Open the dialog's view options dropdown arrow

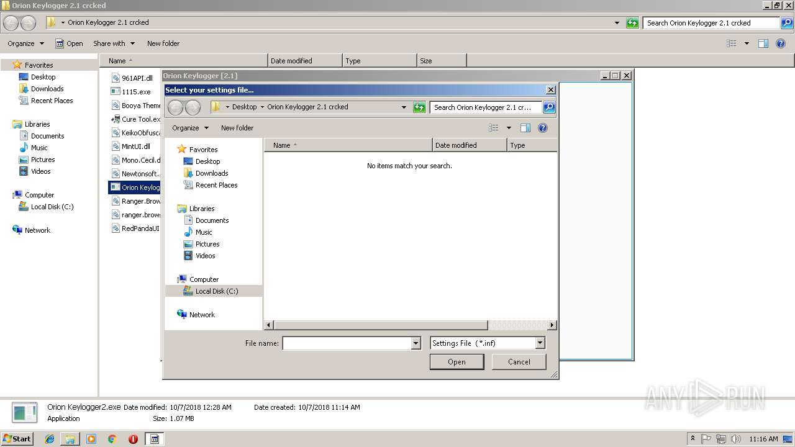point(509,128)
